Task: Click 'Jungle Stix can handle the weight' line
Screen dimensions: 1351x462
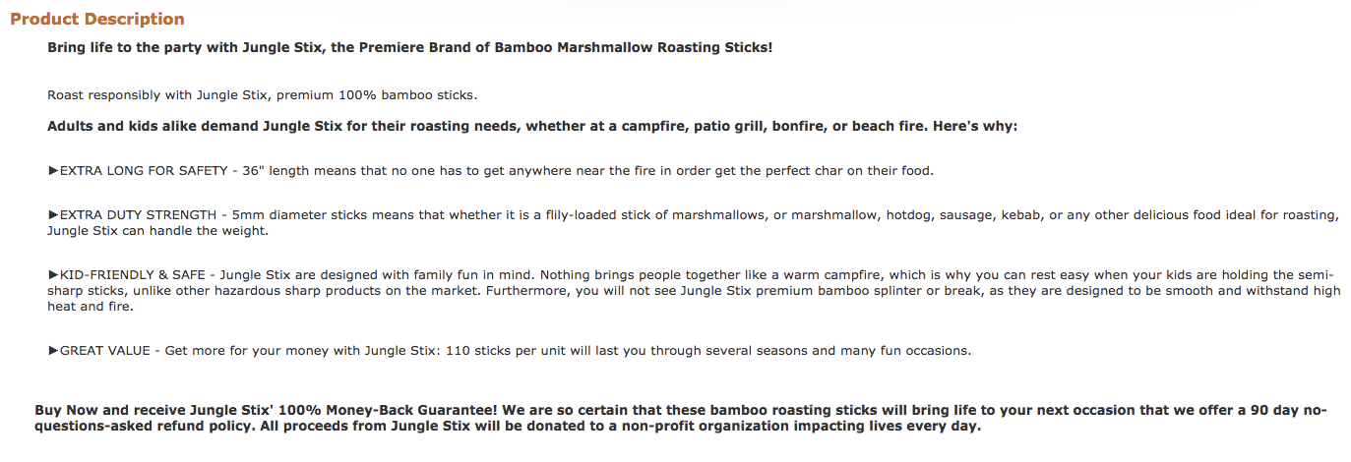Action: pyautogui.click(x=157, y=231)
